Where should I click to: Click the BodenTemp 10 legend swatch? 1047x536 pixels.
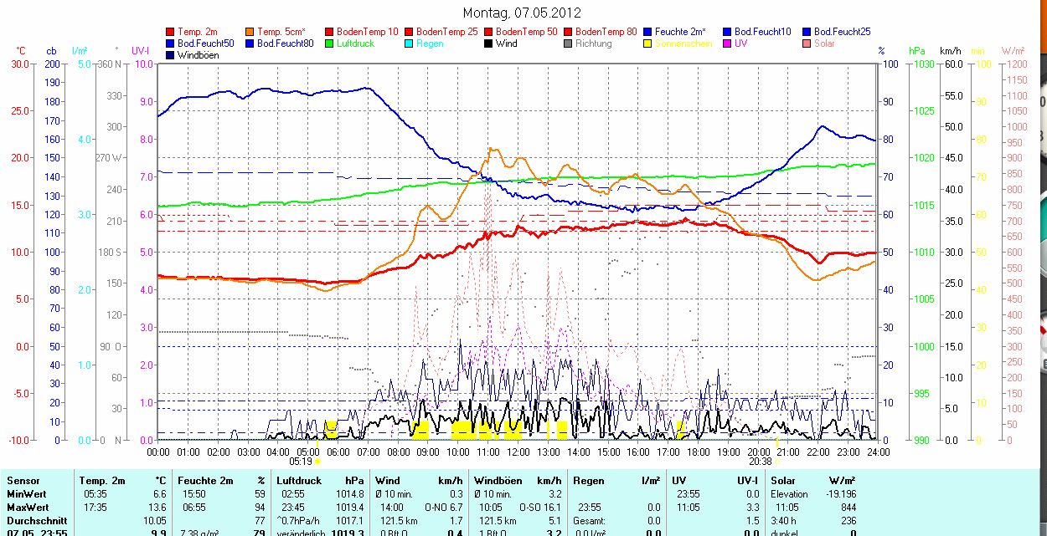329,32
